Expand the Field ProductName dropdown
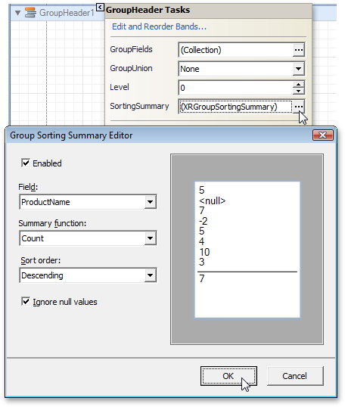The height and width of the screenshot is (407, 345). (x=151, y=202)
